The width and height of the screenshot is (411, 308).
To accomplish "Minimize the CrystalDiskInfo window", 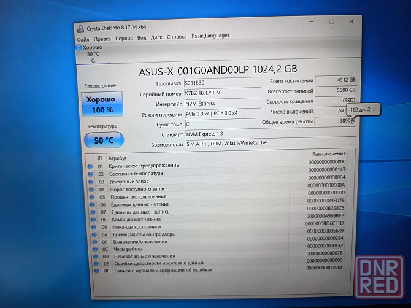I will click(312, 22).
